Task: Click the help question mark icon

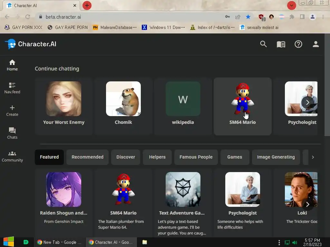Action: 298,44
